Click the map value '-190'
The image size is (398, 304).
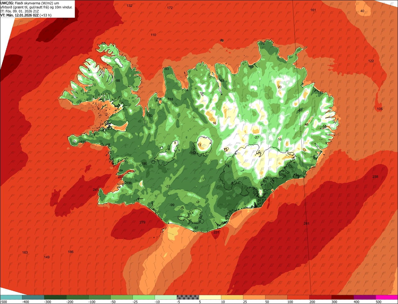144,164
